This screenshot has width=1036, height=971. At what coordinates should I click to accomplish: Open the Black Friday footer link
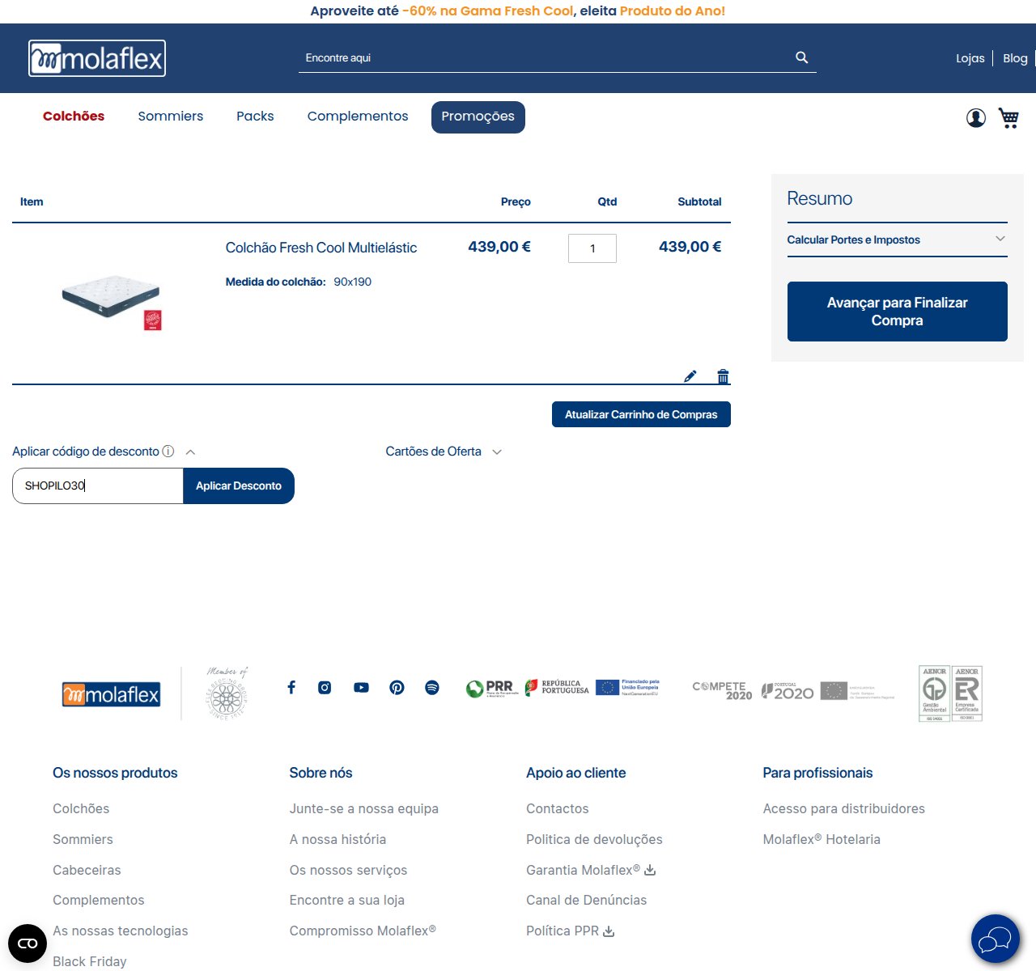coord(90,962)
